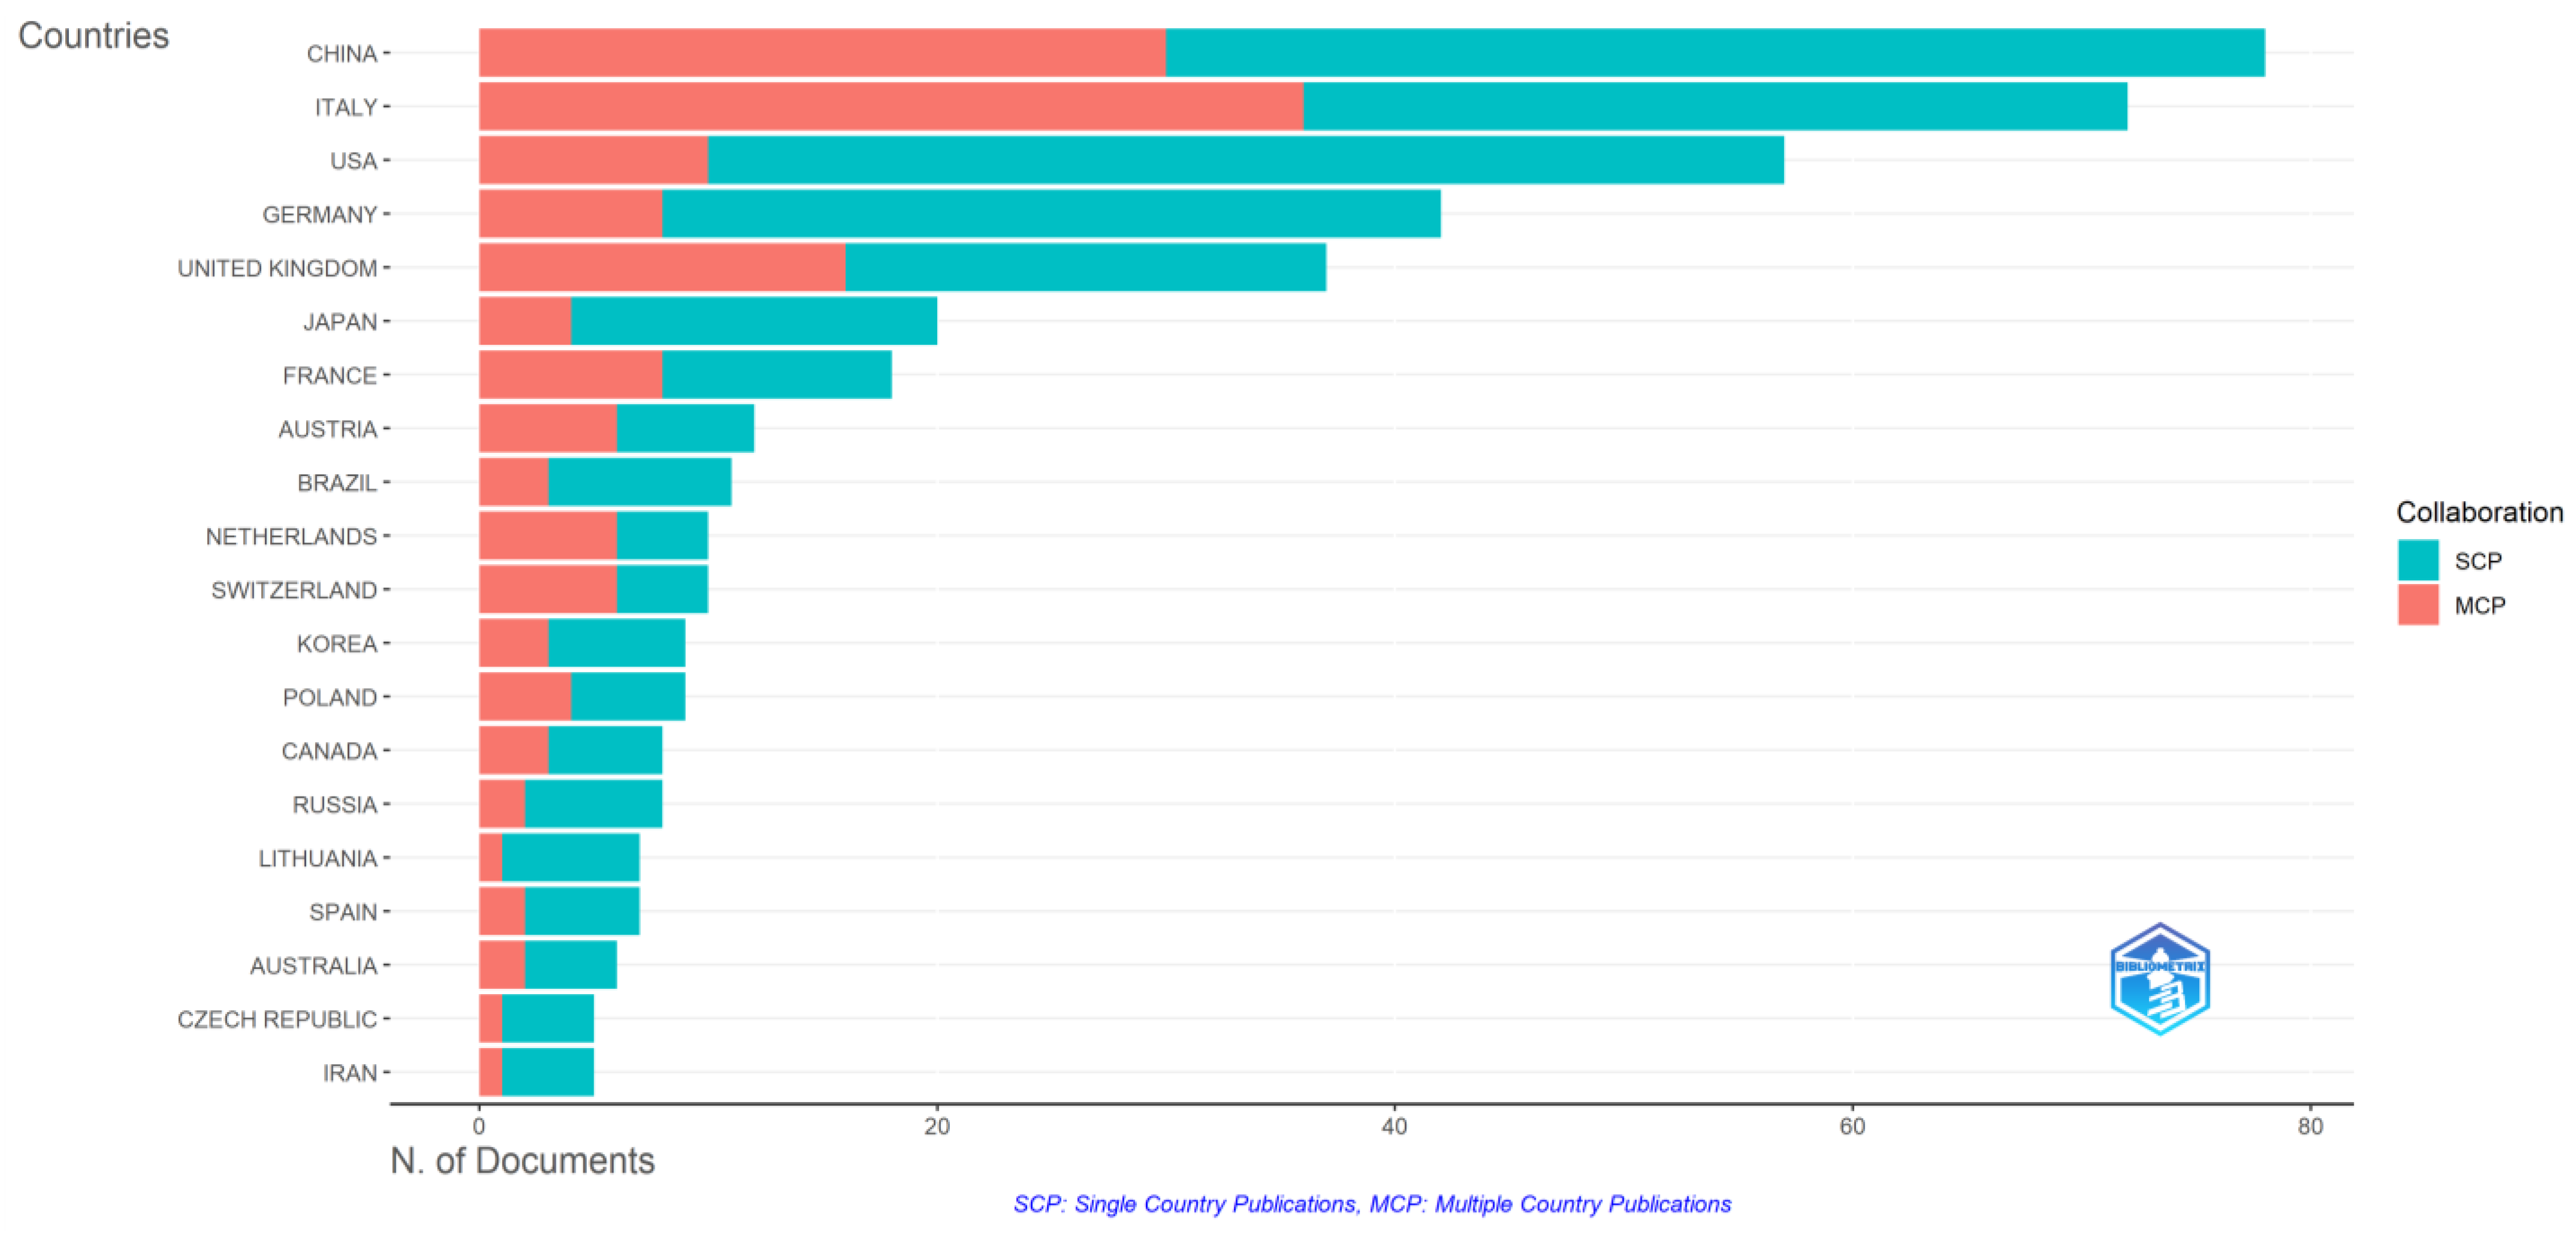The width and height of the screenshot is (2576, 1241).
Task: Click the 40 tick label on x-axis
Action: 1394,1127
